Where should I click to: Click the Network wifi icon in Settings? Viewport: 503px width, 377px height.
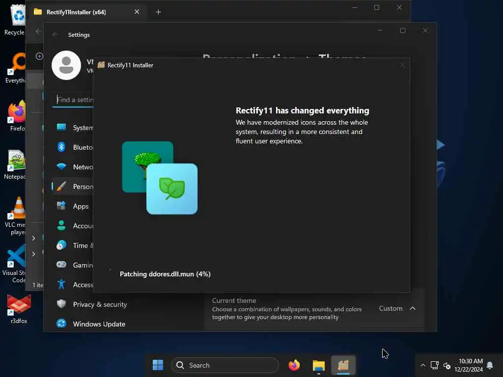pyautogui.click(x=61, y=167)
